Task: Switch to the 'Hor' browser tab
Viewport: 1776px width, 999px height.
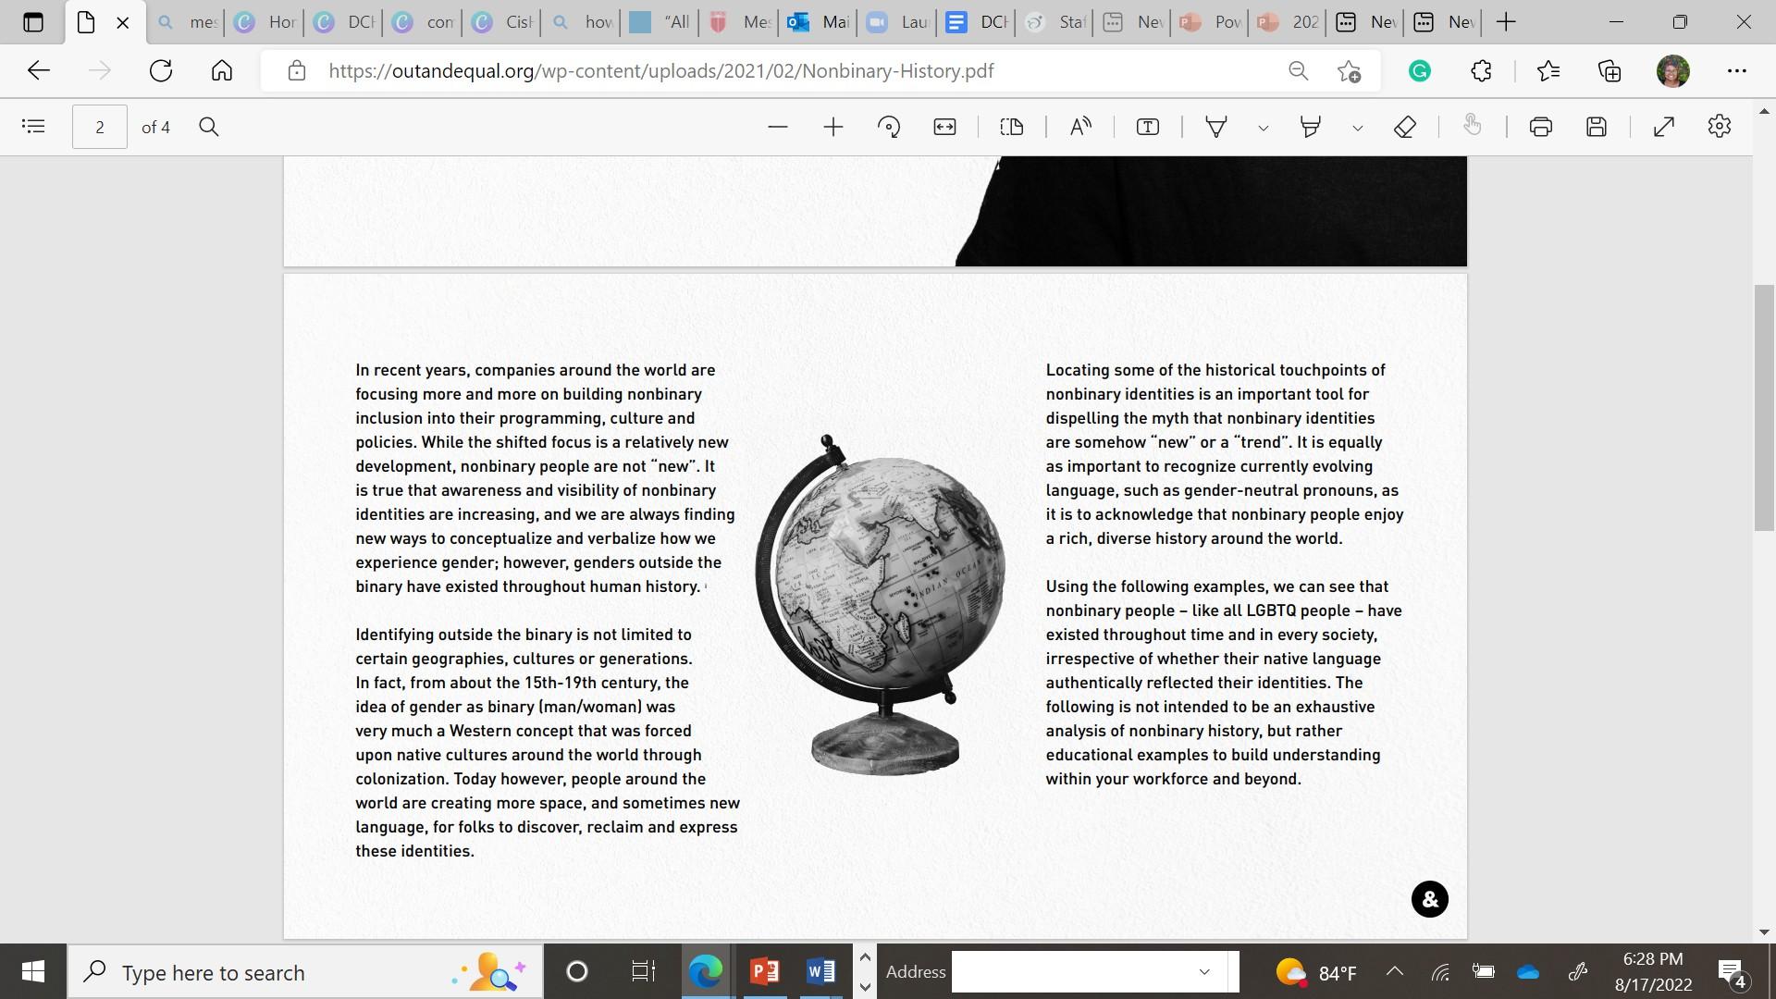Action: coord(265,22)
